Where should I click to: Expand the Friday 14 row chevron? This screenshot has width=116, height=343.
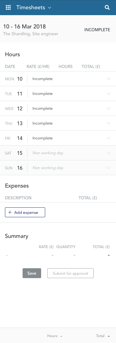(108, 138)
